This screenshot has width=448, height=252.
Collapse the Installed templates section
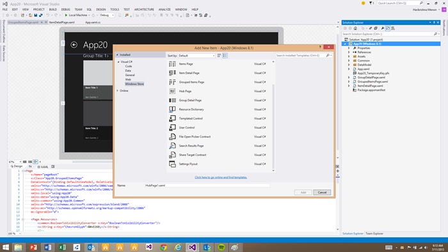point(117,55)
